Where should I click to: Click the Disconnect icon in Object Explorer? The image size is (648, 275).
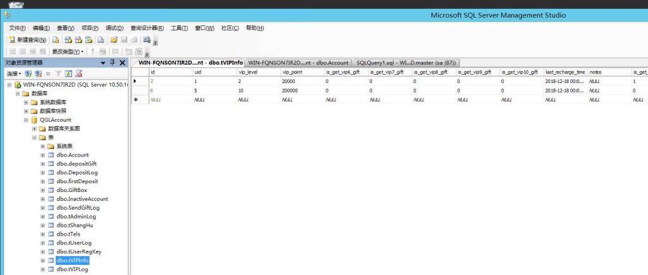(x=38, y=74)
